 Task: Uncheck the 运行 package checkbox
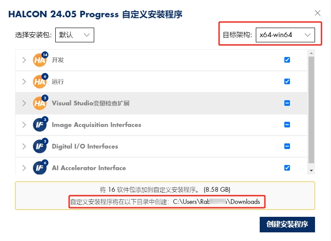287,82
